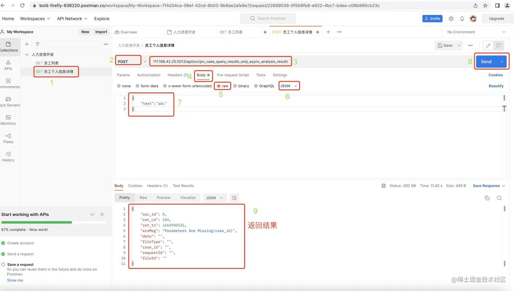Open the Monitors sidebar section
Viewport: 514px width, 291px height.
coord(8,120)
